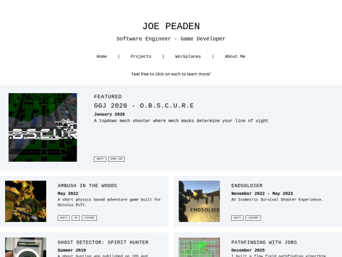Open the GGJ 2026 - O.B.S.C.U.R.E project title
Viewport: 342px width, 257px height.
[x=144, y=106]
